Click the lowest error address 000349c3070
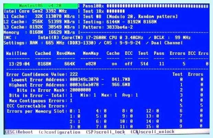This screenshot has height=138, width=213. pos(84,80)
